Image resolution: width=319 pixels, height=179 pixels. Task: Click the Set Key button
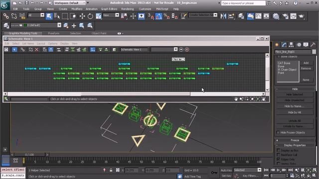tap(226, 176)
